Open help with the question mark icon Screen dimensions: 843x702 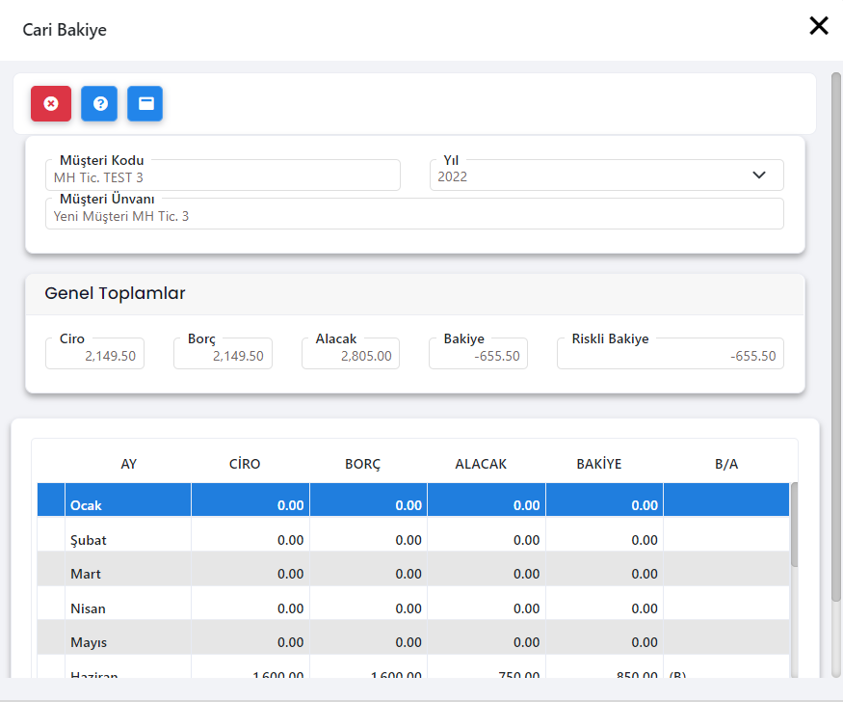click(99, 103)
